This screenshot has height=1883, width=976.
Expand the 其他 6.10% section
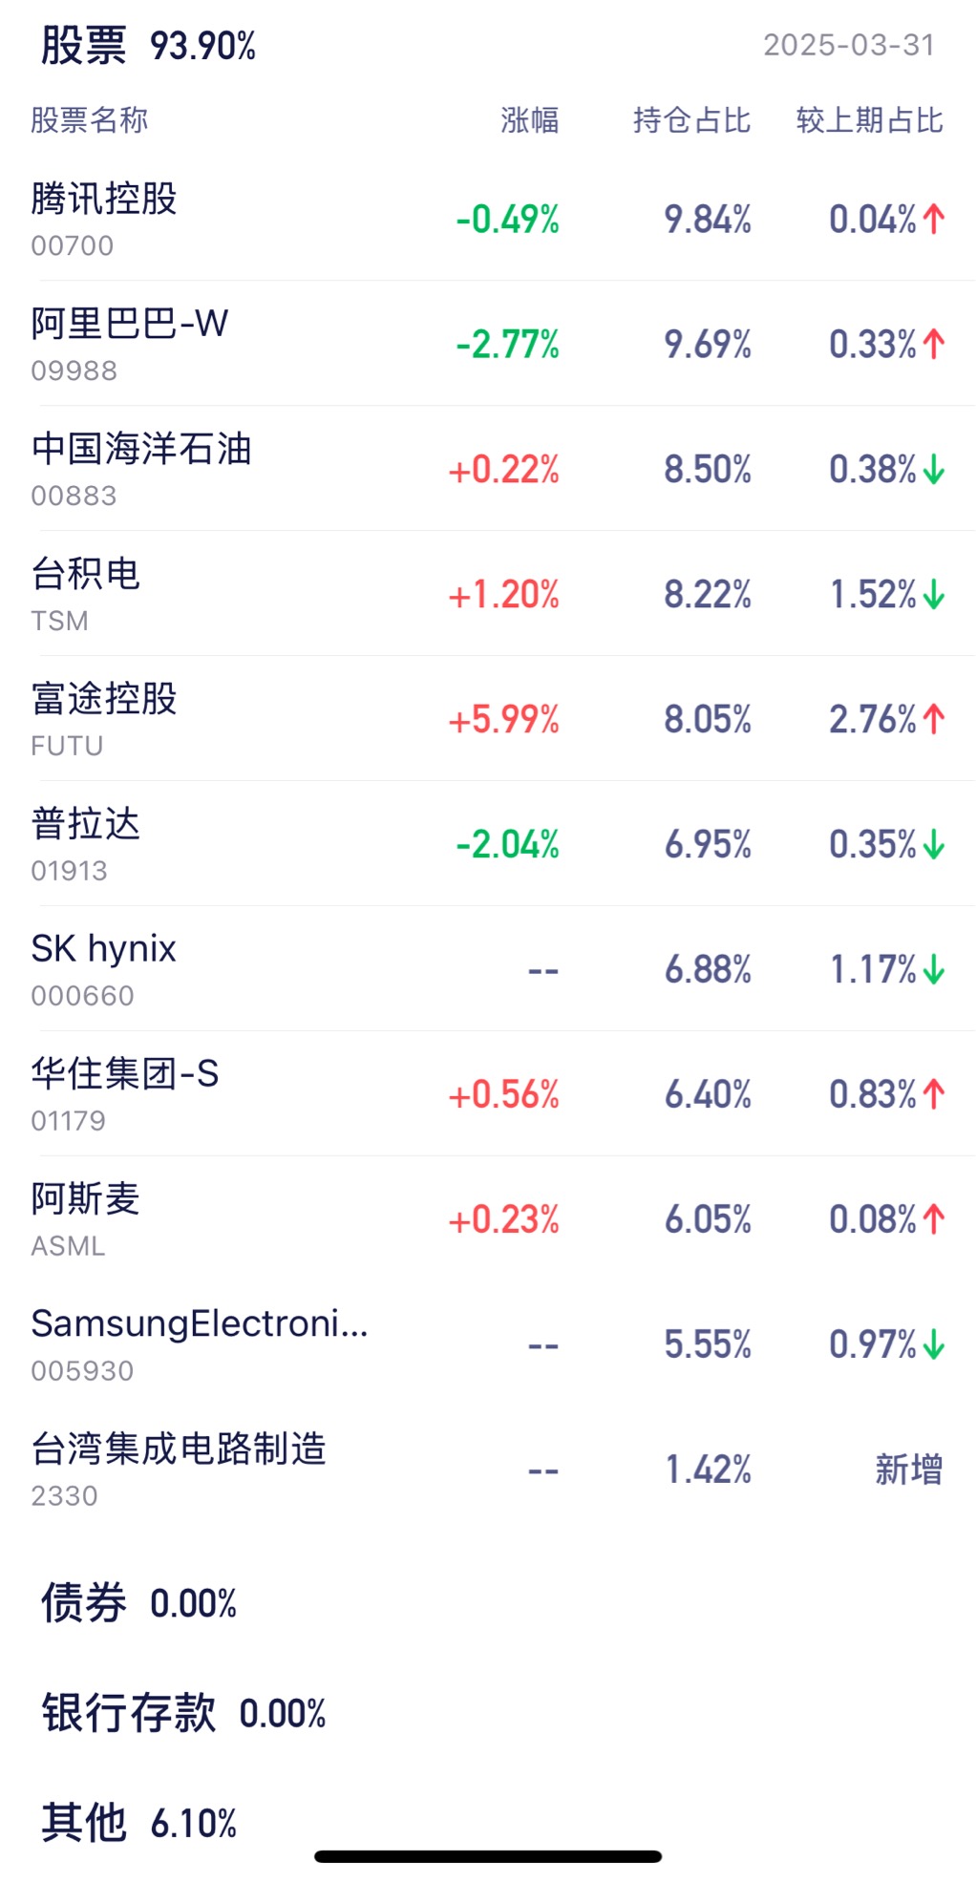139,1823
